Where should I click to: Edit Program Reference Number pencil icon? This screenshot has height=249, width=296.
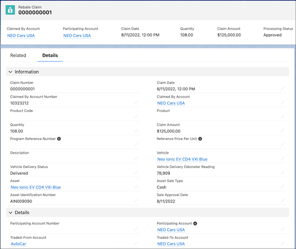coord(136,144)
